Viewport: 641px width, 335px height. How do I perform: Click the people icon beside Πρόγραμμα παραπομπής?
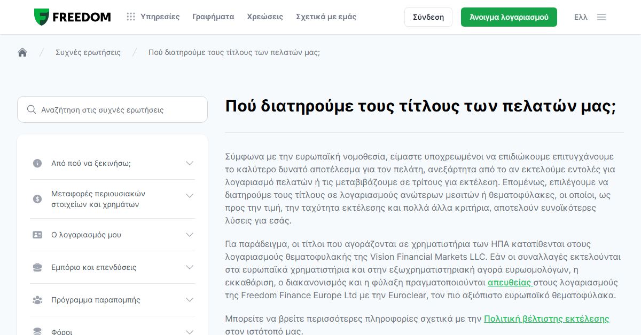click(x=37, y=300)
